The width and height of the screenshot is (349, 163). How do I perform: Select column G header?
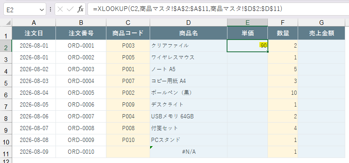(x=321, y=22)
